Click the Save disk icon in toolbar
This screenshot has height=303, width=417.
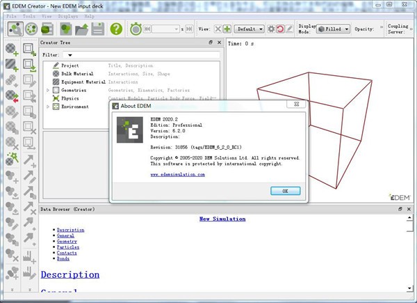[x=98, y=29]
